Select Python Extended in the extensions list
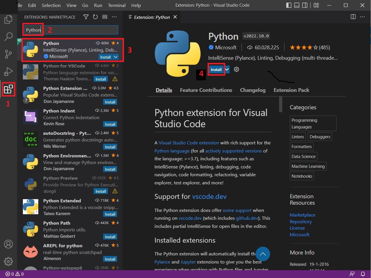Viewport: 371px width, 278px height. click(70, 207)
